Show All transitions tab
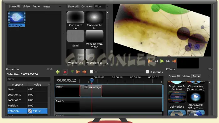Viewport: 219px width, 123px height. tap(73, 6)
